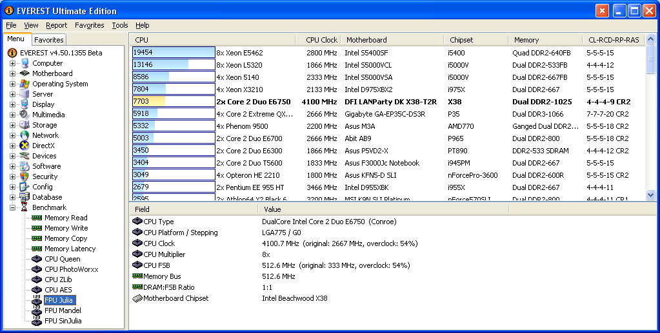
Task: Click the DirectX icon
Action: 25,146
